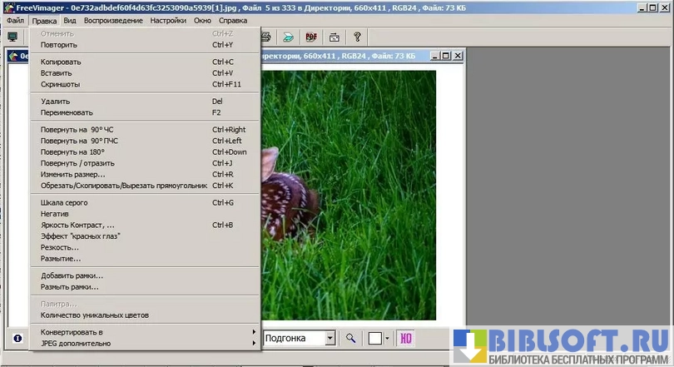Screen dimensions: 674x367
Task: Click Изменить размер... menu entry
Action: pyautogui.click(x=73, y=175)
